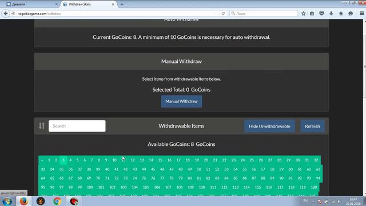Switch to Firefox in the taskbar
Viewport: 366px width, 206px height.
coord(23,201)
